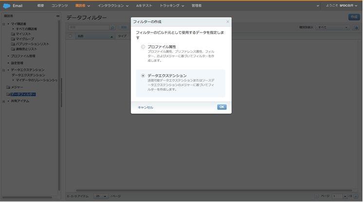Select the データエクステンション radio button

click(x=143, y=76)
